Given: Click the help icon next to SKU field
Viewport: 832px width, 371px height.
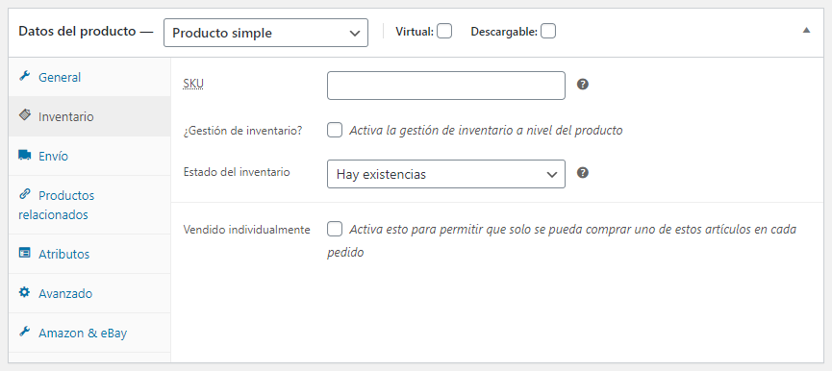Looking at the screenshot, I should click(x=583, y=85).
